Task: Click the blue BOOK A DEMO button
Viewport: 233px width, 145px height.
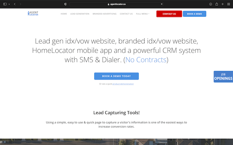Action: [194, 14]
